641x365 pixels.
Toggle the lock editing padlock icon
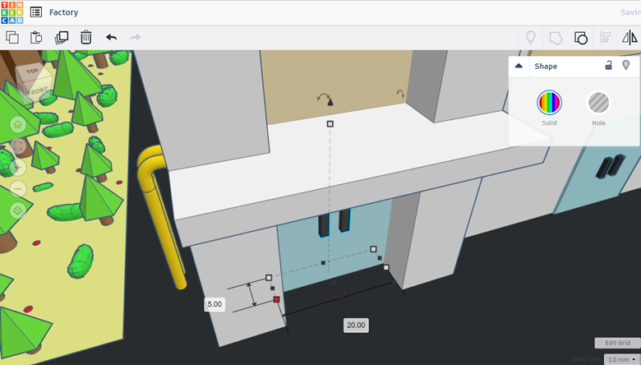point(608,66)
